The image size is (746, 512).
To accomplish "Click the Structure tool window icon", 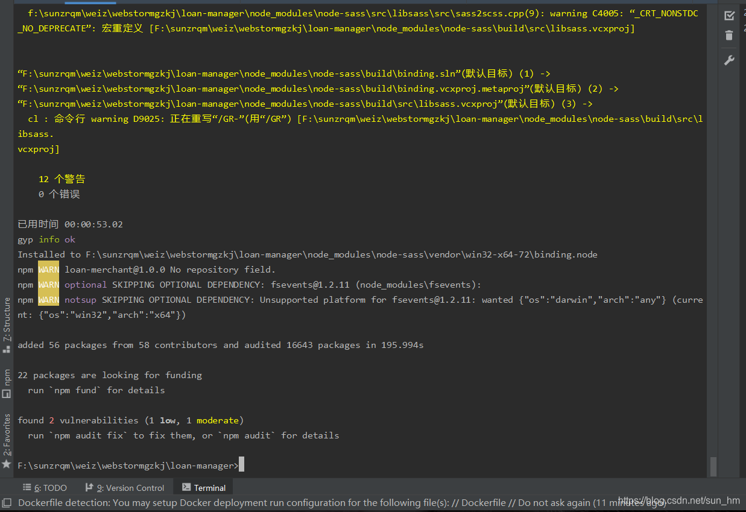I will tap(7, 349).
